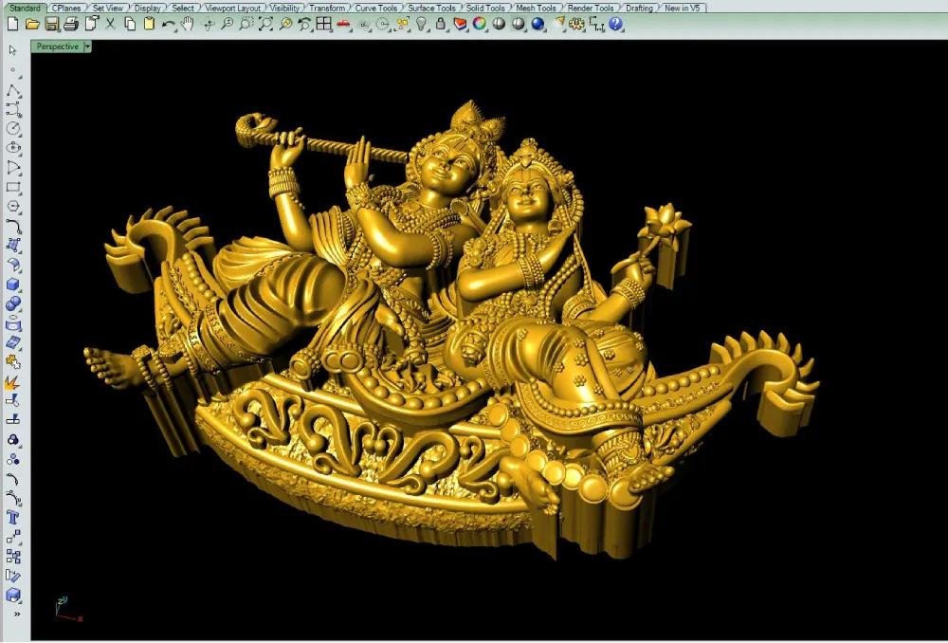This screenshot has width=948, height=643.
Task: Open the Visibility tab
Action: click(x=284, y=8)
